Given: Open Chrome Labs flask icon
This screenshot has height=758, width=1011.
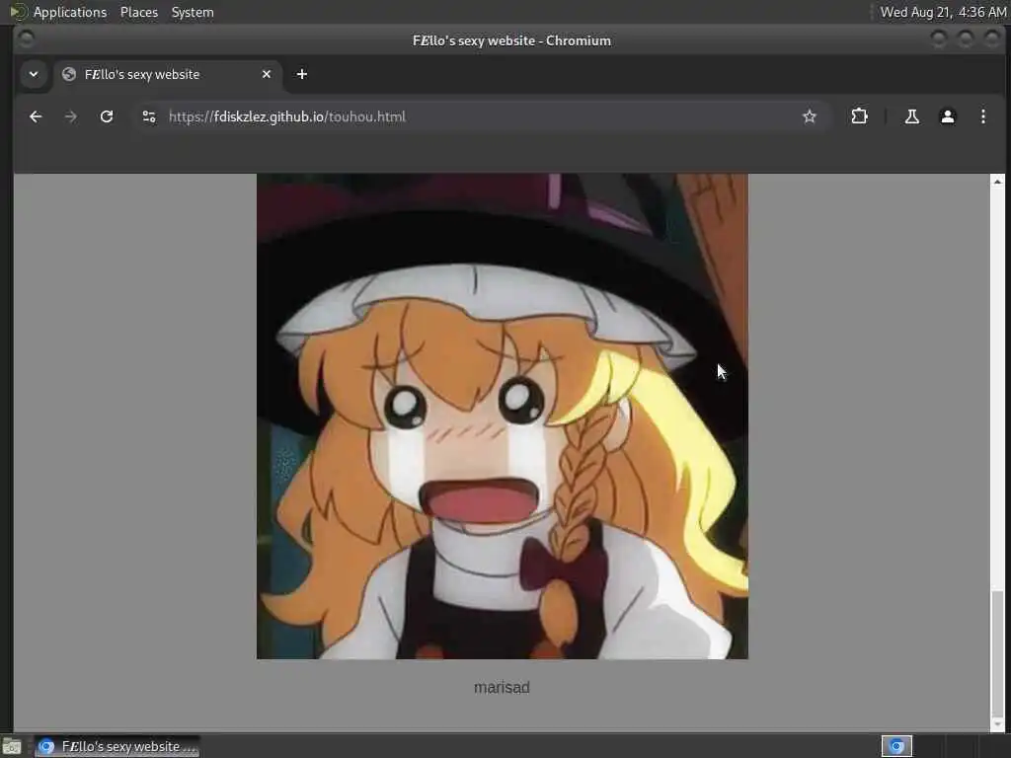Looking at the screenshot, I should 911,116.
